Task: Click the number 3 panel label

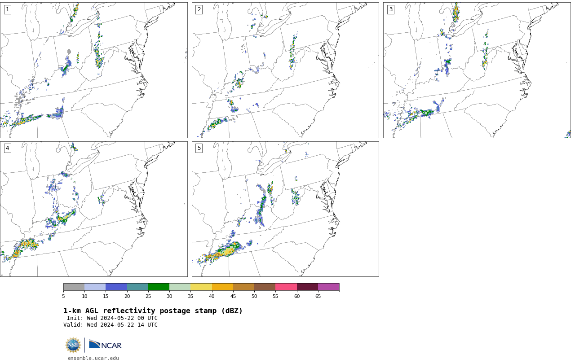Action: pos(391,9)
